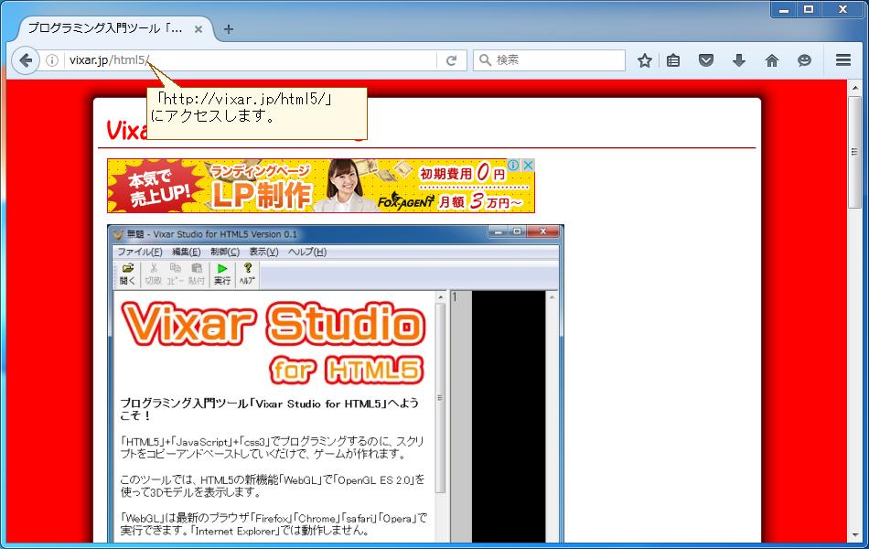This screenshot has width=869, height=549.
Task: Open the Firefox hamburger menu
Action: tap(842, 59)
